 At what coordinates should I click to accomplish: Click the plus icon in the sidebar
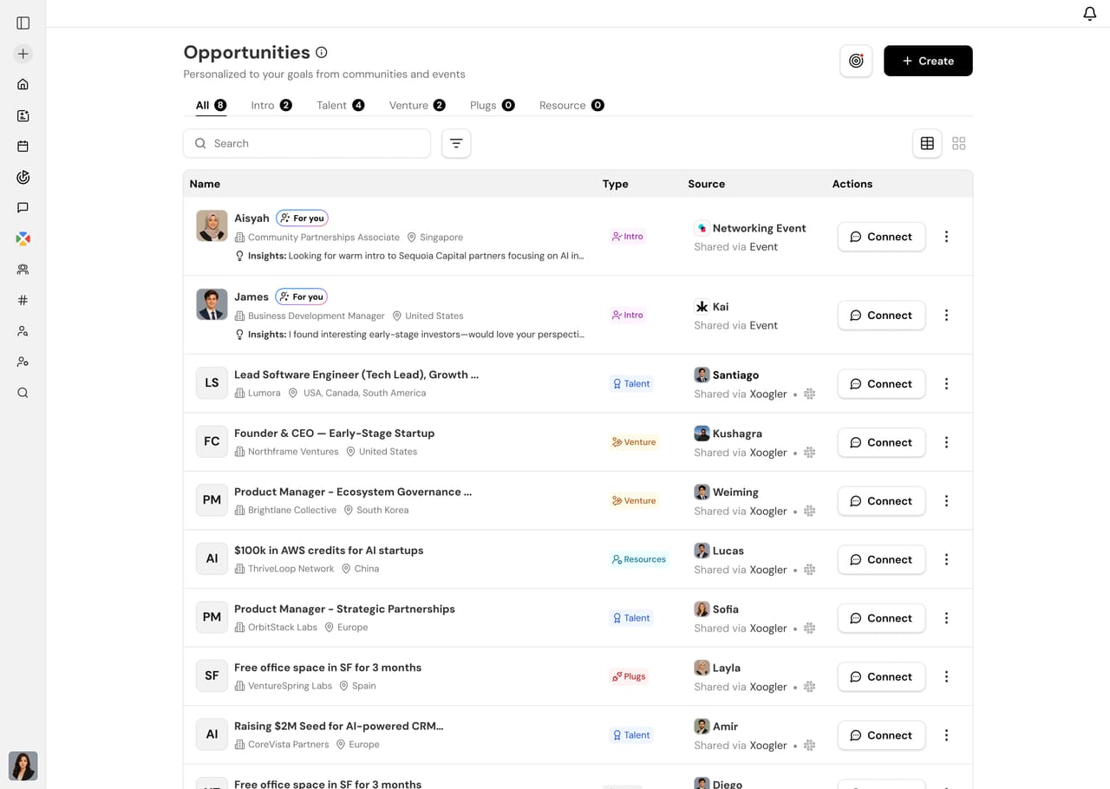click(23, 54)
